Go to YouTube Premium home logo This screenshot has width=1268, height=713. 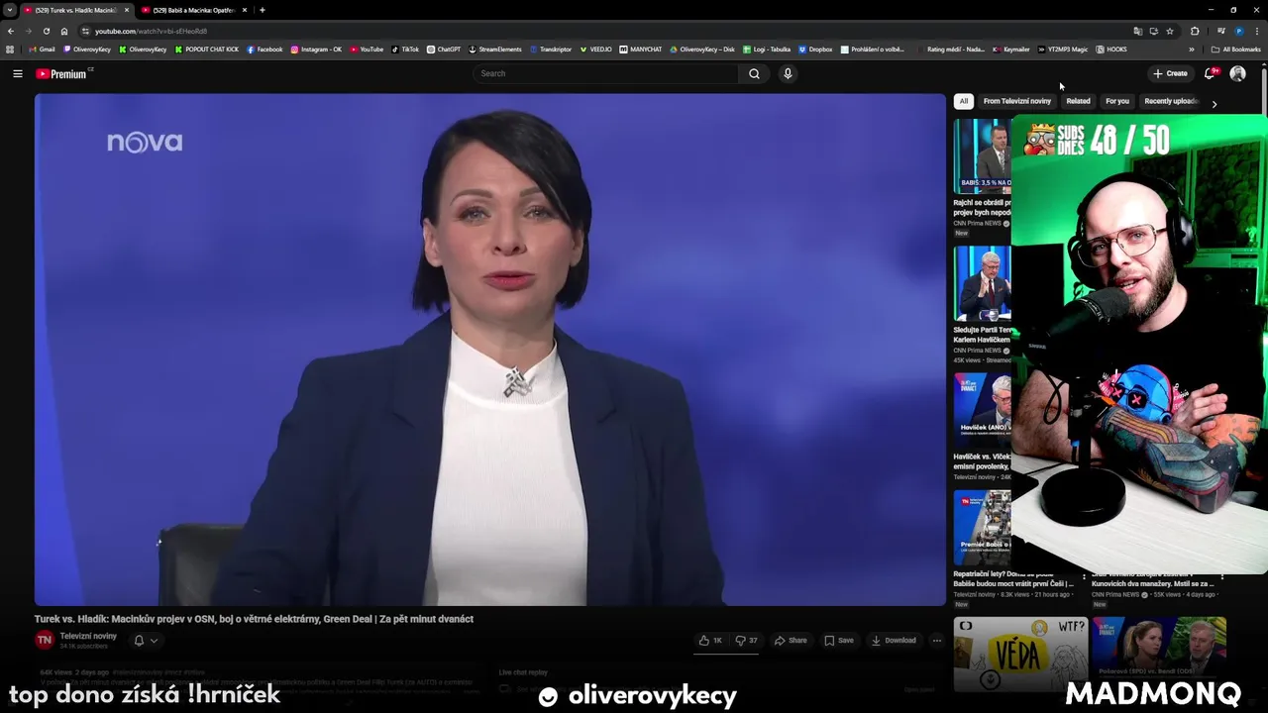(61, 73)
